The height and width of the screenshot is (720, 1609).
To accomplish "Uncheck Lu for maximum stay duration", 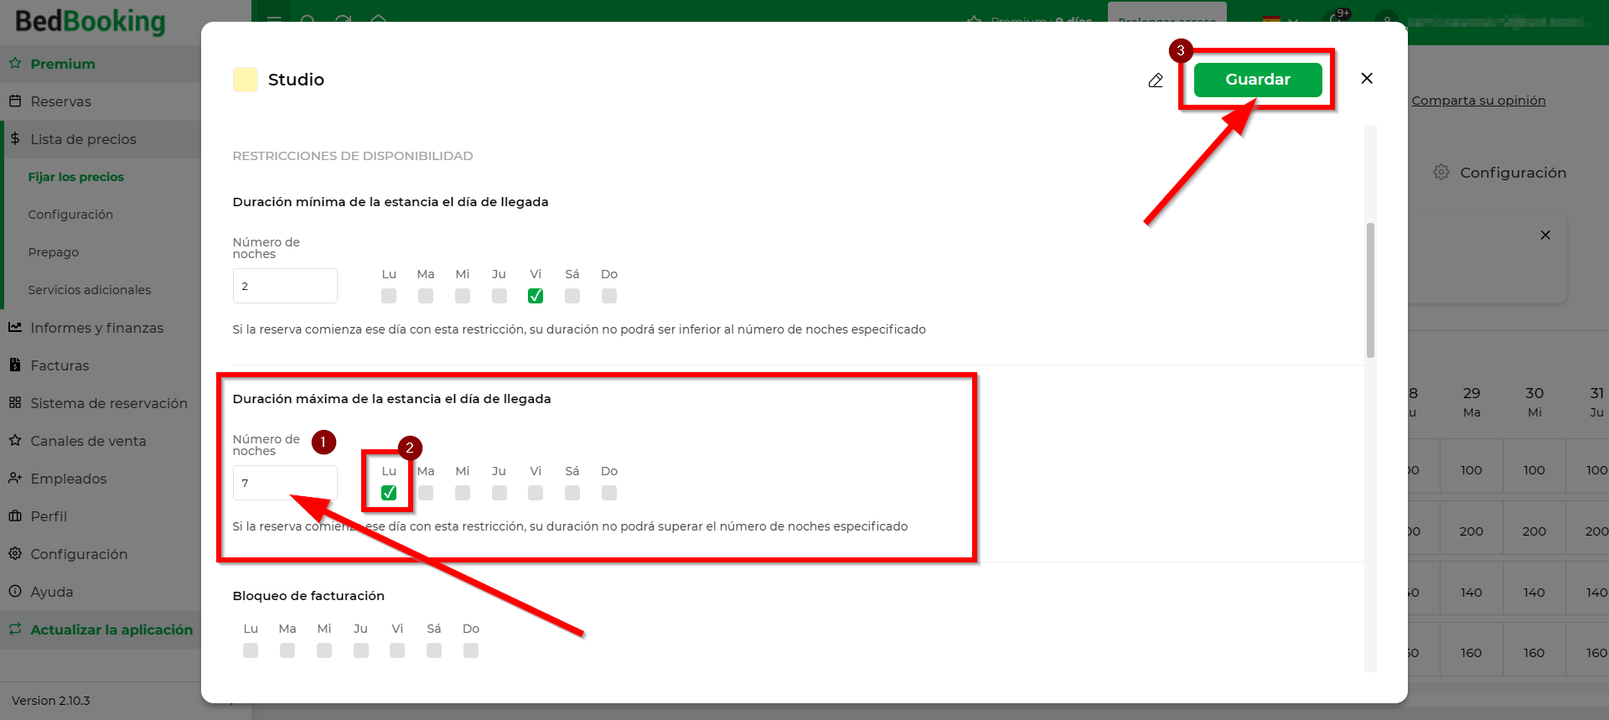I will coord(389,493).
